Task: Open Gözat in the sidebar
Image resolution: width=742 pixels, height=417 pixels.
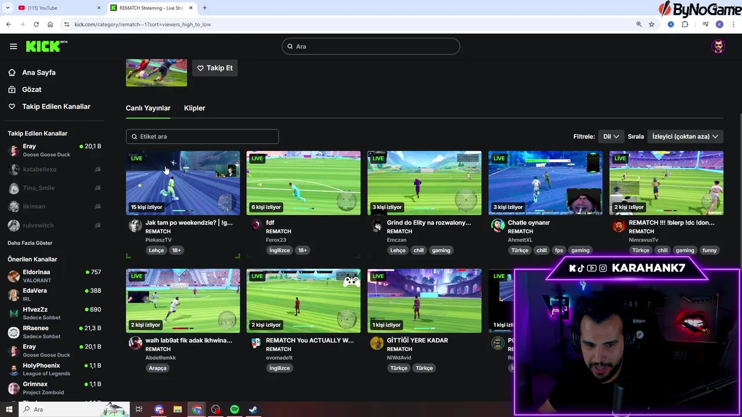Action: (32, 89)
